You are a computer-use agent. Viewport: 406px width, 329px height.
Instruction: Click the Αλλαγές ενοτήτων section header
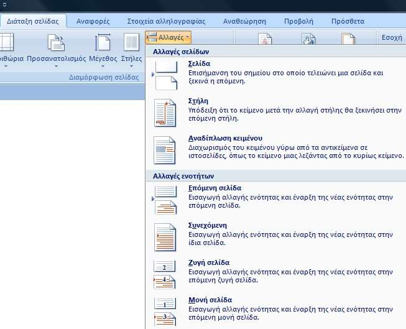click(x=183, y=176)
